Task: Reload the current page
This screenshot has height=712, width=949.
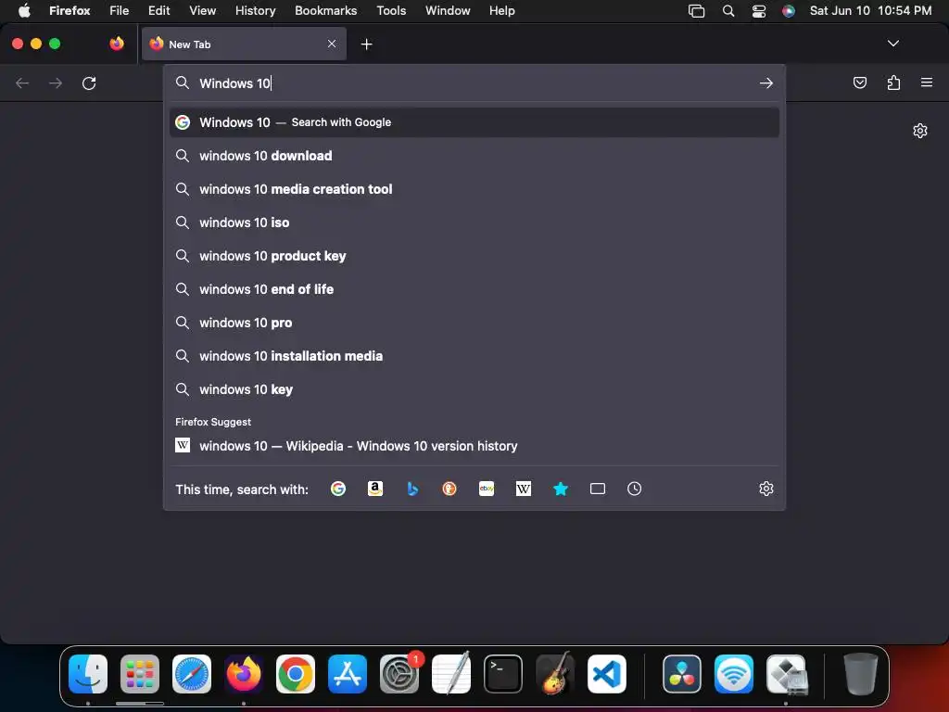Action: 89,83
